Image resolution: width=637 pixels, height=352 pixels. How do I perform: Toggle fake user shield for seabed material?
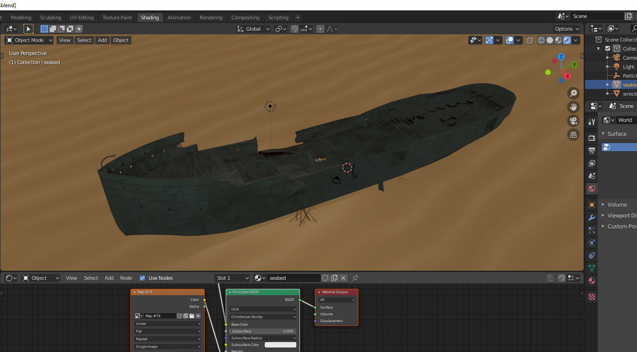click(x=325, y=278)
